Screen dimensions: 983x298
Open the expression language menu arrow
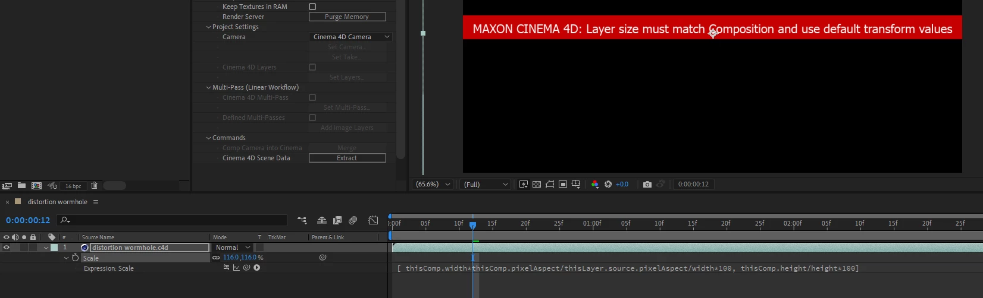(257, 268)
